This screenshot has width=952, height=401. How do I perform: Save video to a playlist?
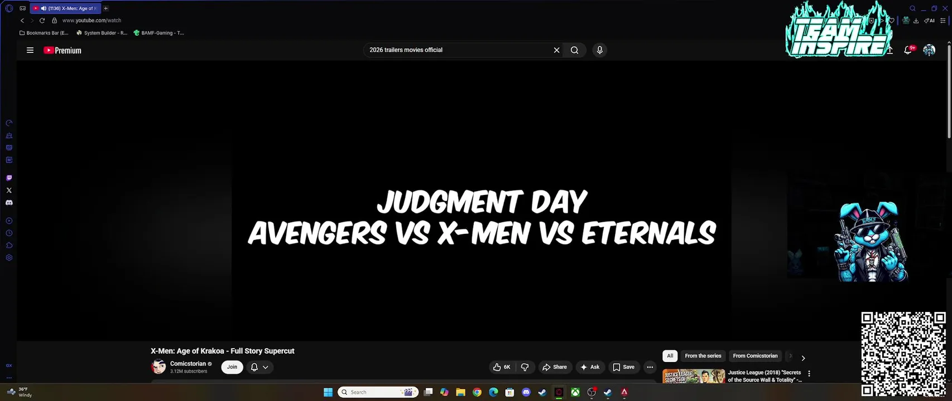pyautogui.click(x=624, y=367)
